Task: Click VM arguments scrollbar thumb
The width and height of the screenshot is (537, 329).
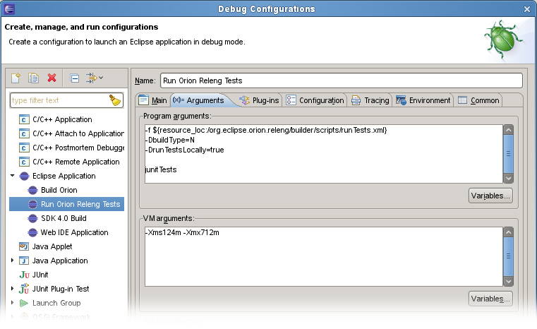Action: click(x=508, y=257)
